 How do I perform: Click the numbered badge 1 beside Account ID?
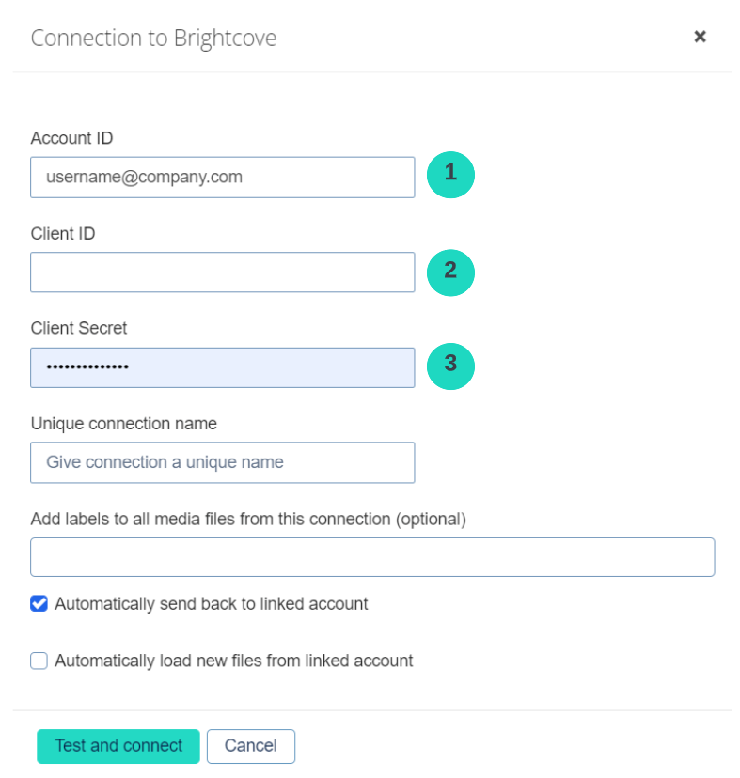pos(450,176)
